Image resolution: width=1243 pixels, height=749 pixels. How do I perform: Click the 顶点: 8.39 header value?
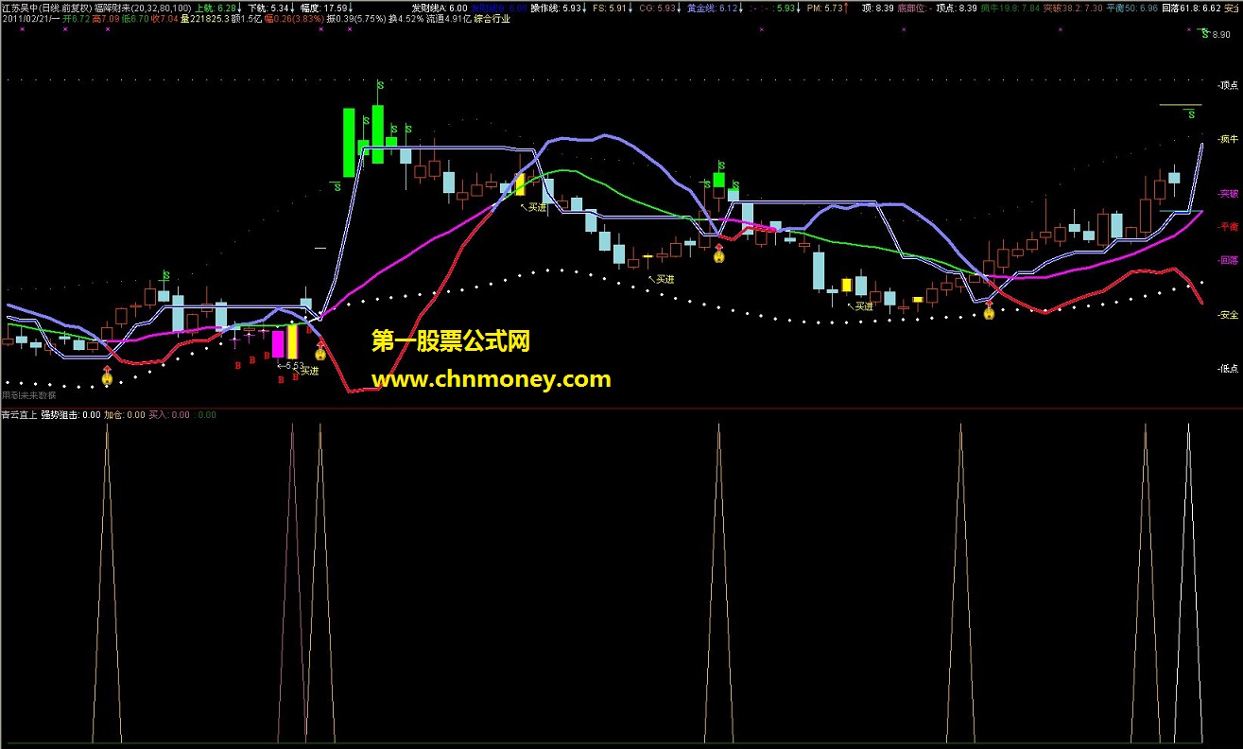[x=957, y=7]
